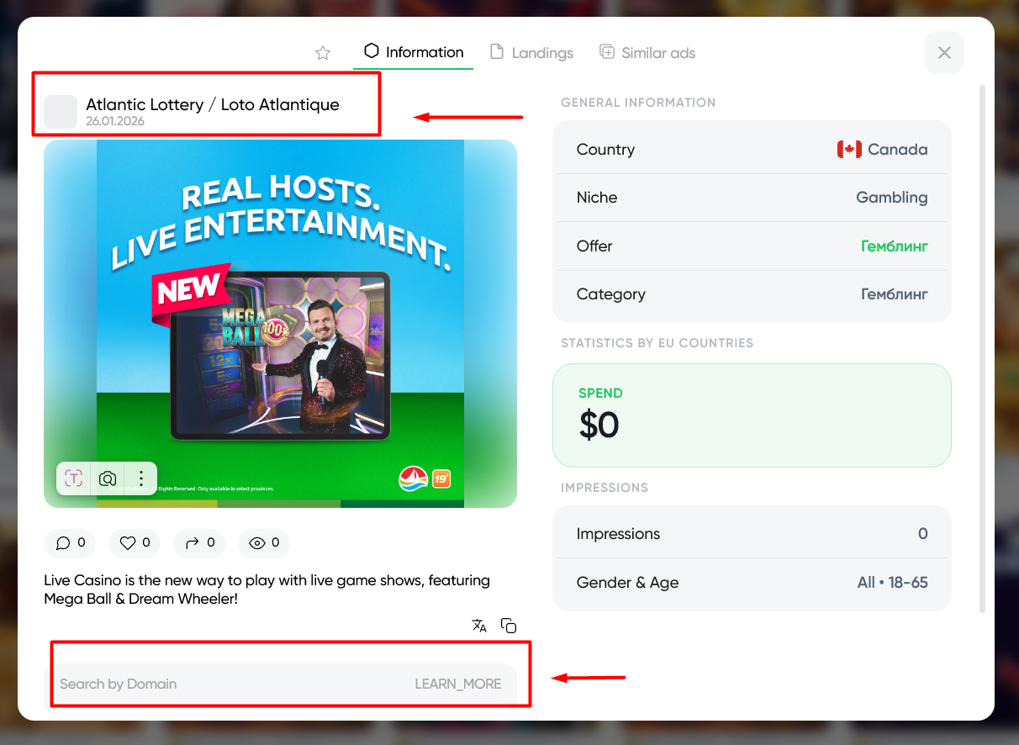Click the translate text icon
Screen dimensions: 1019x745
point(479,626)
